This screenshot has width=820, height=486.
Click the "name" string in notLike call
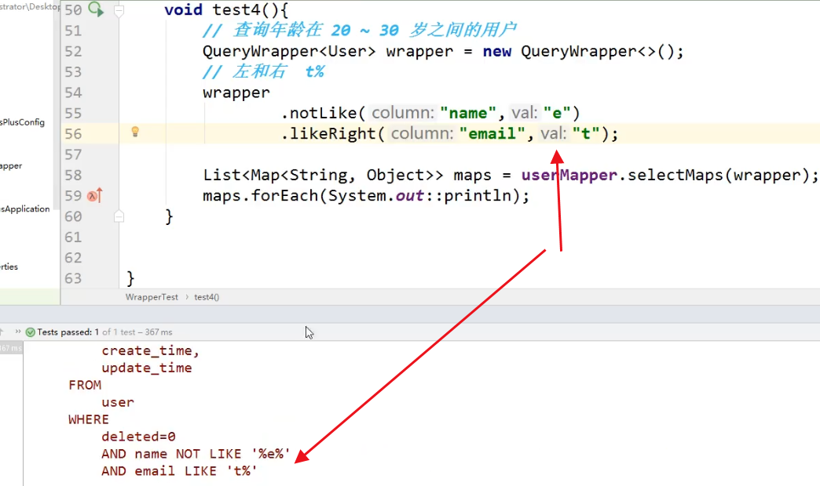pyautogui.click(x=467, y=113)
